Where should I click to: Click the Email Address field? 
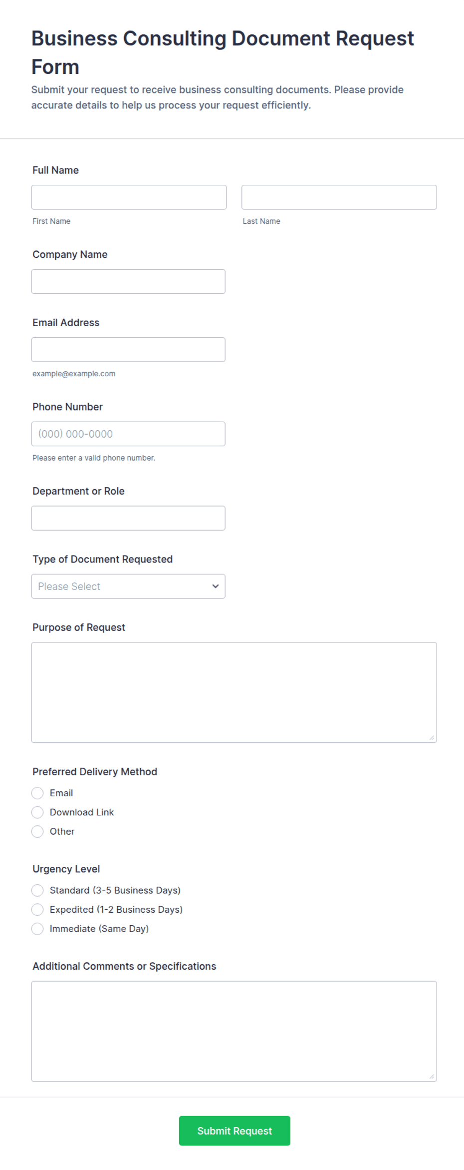pyautogui.click(x=128, y=350)
